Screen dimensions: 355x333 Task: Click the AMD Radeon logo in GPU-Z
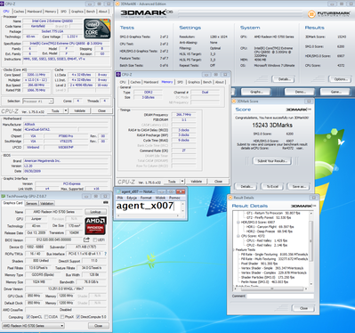(95, 226)
